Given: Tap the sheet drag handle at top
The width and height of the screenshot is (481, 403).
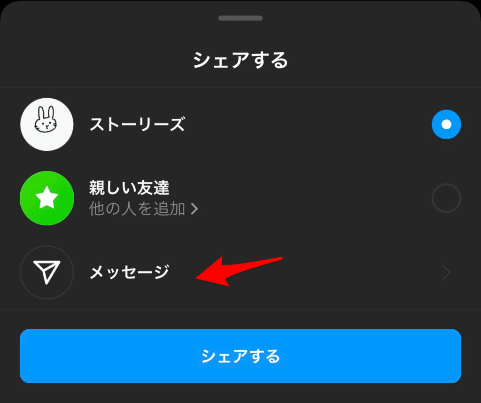Looking at the screenshot, I should pyautogui.click(x=240, y=18).
